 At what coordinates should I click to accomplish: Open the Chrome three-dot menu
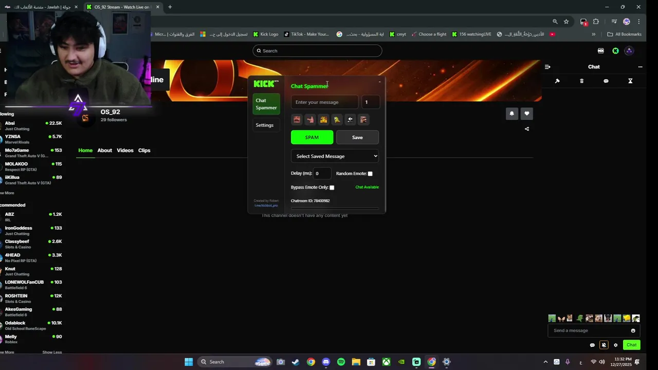click(638, 22)
